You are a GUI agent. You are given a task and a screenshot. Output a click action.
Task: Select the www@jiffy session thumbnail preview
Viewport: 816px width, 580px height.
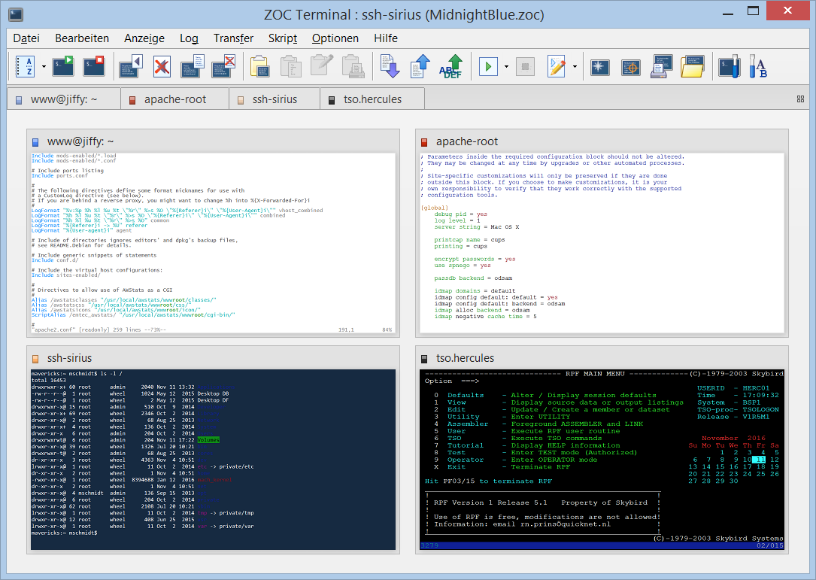coord(213,242)
